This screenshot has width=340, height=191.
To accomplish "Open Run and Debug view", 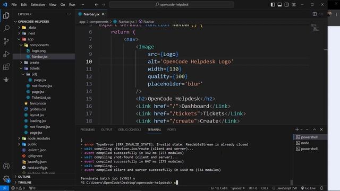I will click(6, 54).
